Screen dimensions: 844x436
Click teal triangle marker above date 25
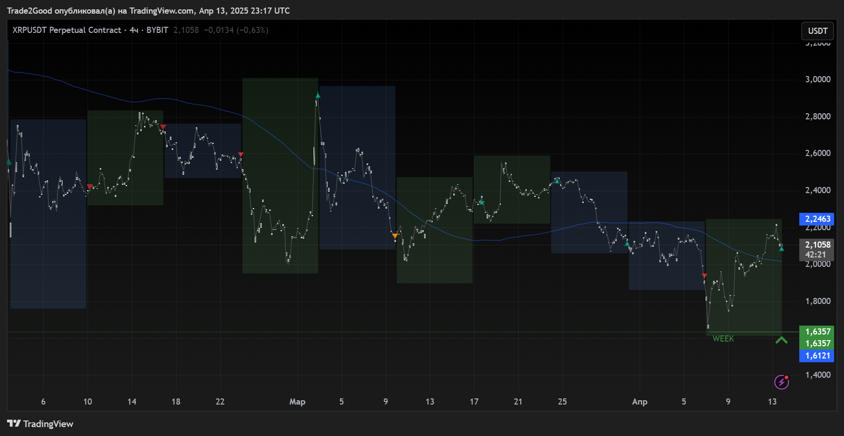pyautogui.click(x=557, y=180)
